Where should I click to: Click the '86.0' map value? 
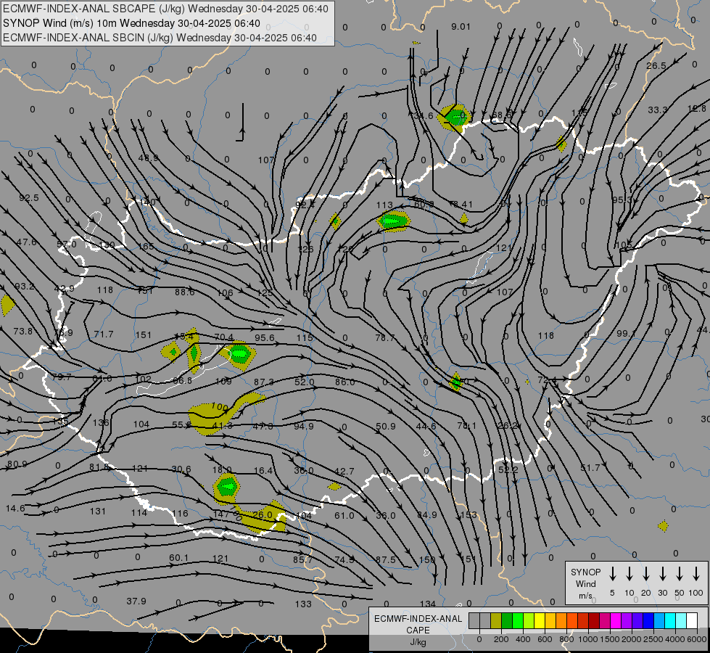344,382
